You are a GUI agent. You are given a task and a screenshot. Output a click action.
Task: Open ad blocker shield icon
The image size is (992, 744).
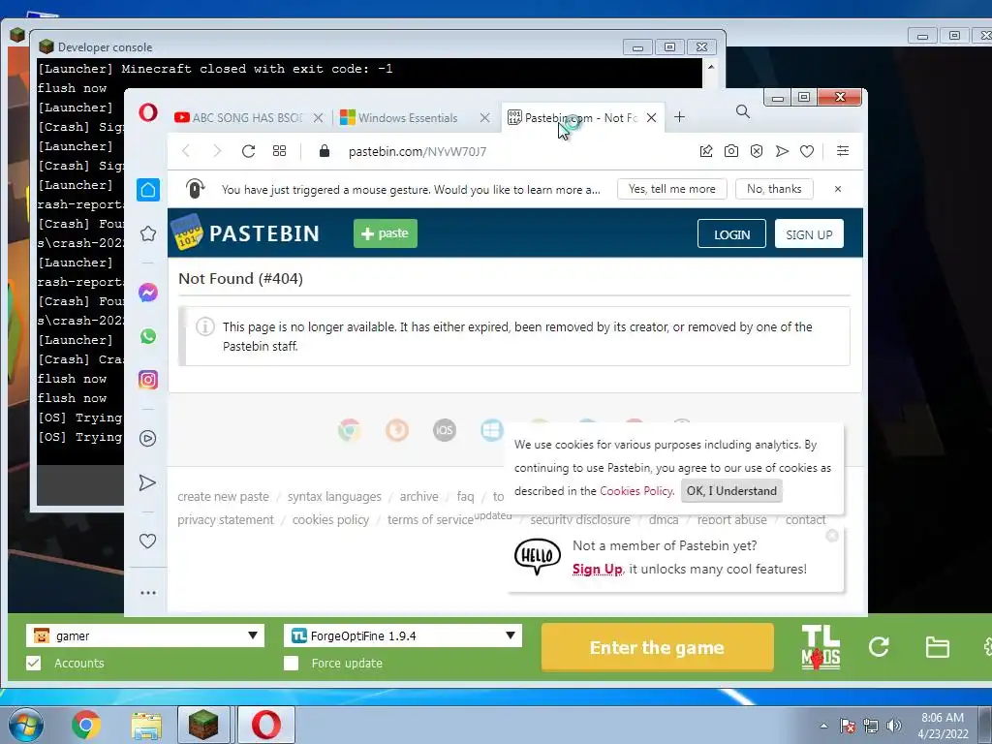(757, 151)
